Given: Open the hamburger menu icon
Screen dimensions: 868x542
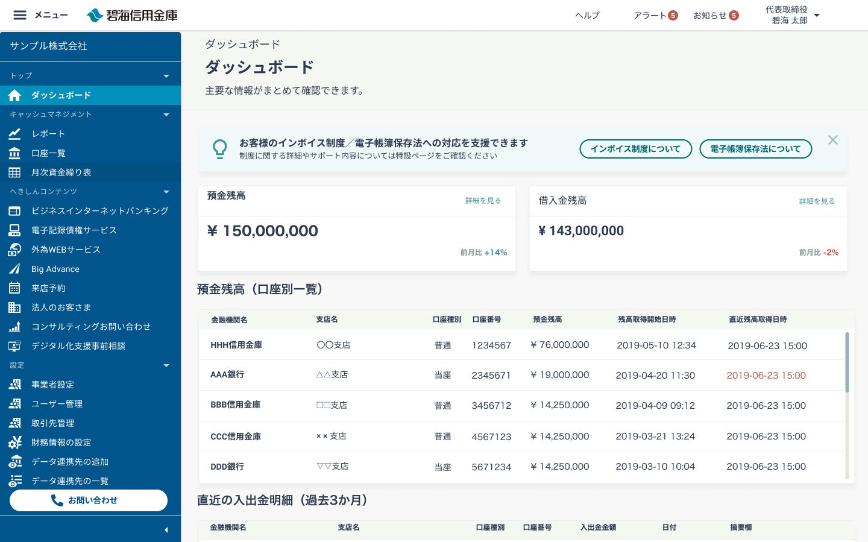Looking at the screenshot, I should pyautogui.click(x=20, y=15).
